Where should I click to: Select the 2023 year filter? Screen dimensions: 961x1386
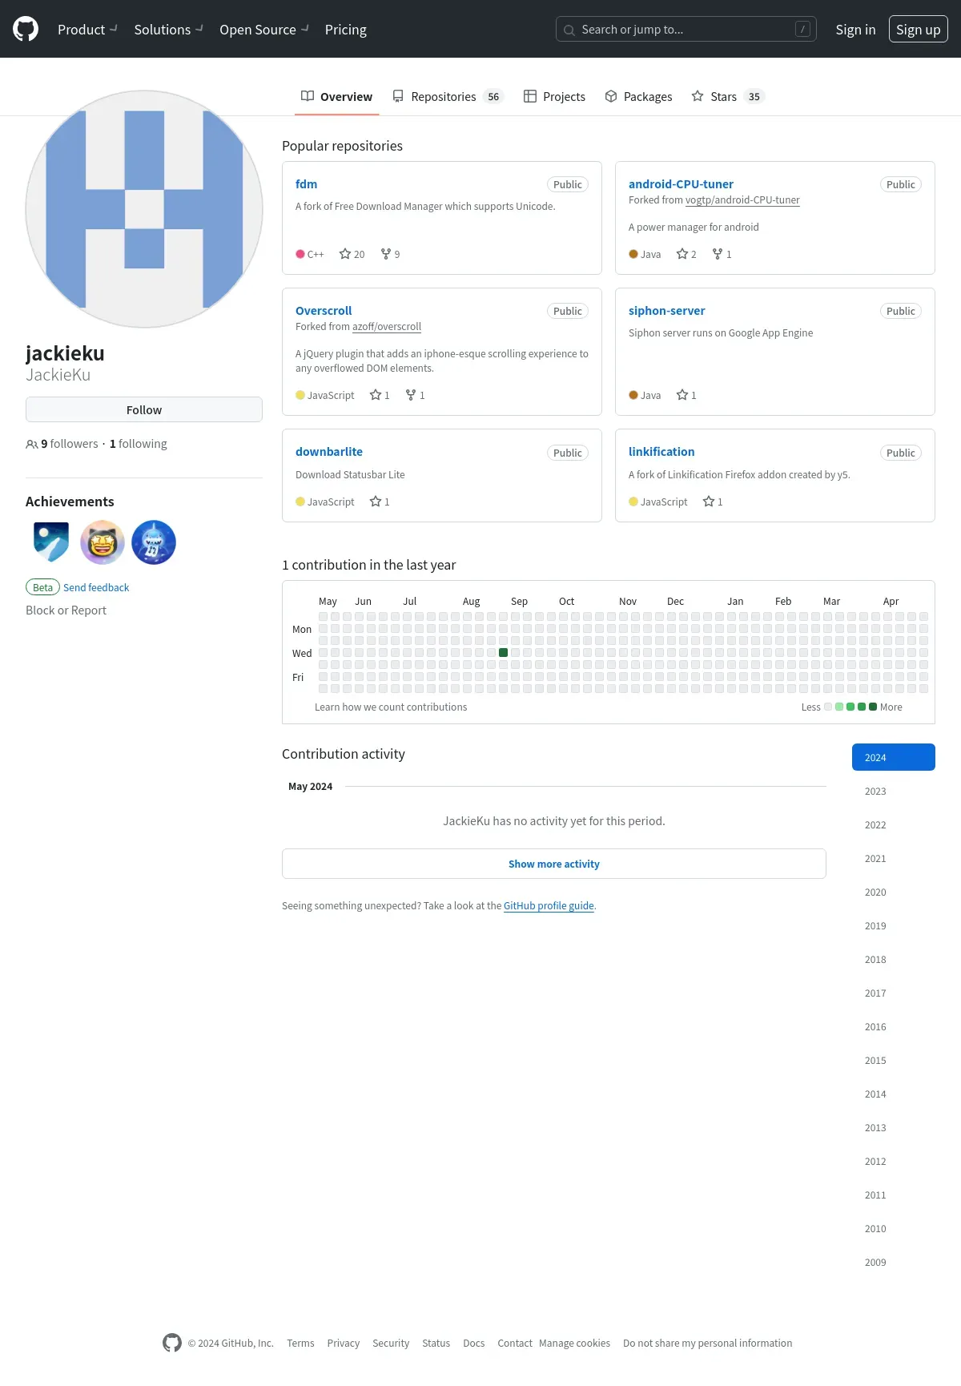point(894,791)
